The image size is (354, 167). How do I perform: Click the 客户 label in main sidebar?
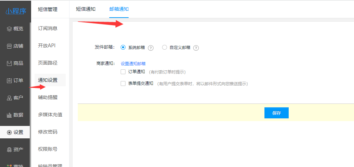click(18, 98)
